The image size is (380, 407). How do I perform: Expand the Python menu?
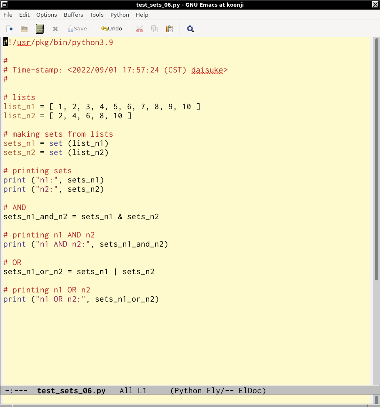coord(120,15)
